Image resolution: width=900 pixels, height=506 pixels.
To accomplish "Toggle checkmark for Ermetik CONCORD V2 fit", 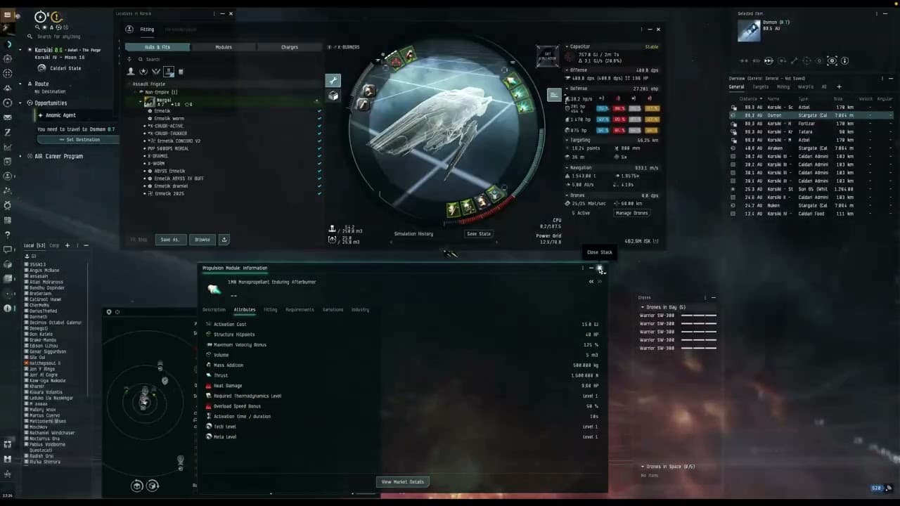I will point(319,141).
